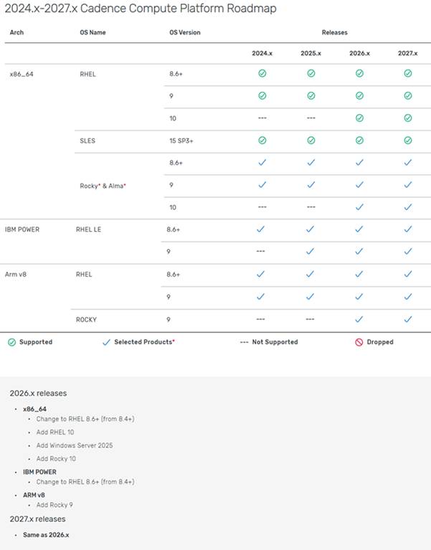
Task: Click IBM POWER RHEL LE 9 dashes under 2024.x
Action: (x=260, y=251)
